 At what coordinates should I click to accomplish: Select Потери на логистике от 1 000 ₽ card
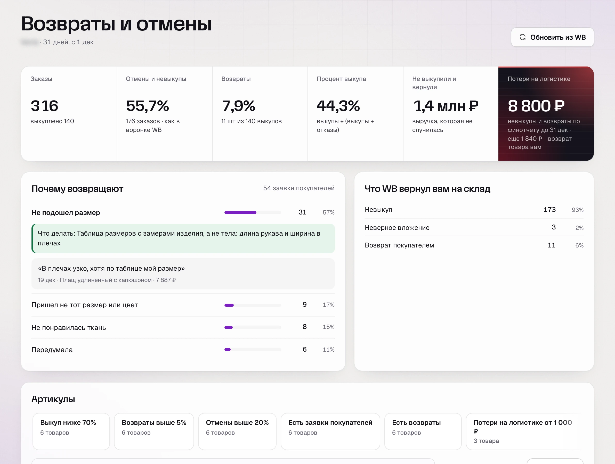click(524, 431)
